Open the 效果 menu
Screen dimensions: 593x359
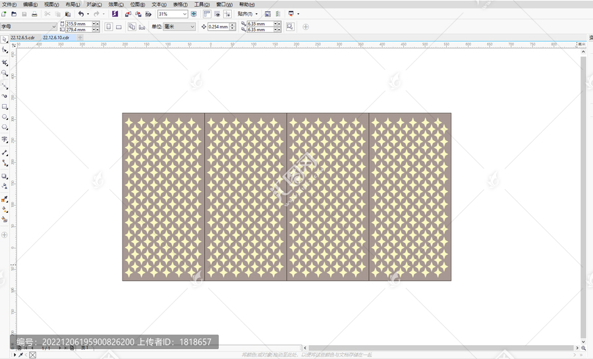(116, 5)
